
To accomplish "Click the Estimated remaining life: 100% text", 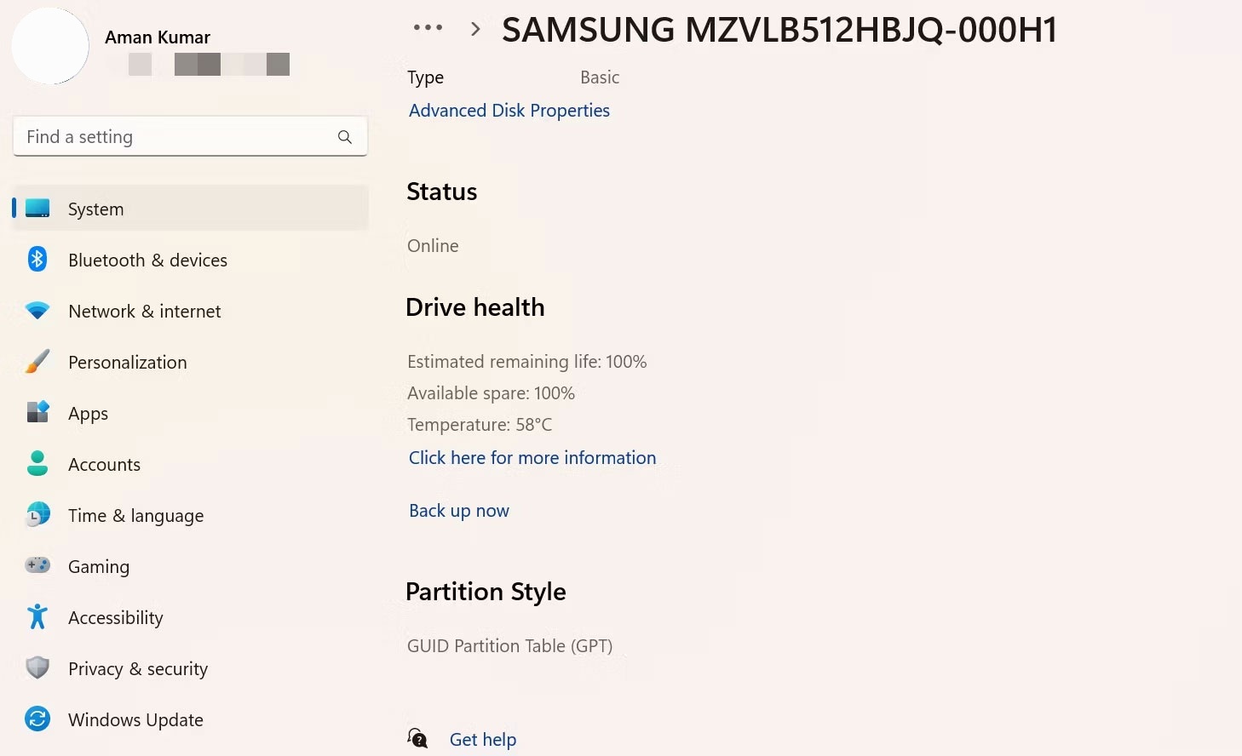I will [x=527, y=362].
